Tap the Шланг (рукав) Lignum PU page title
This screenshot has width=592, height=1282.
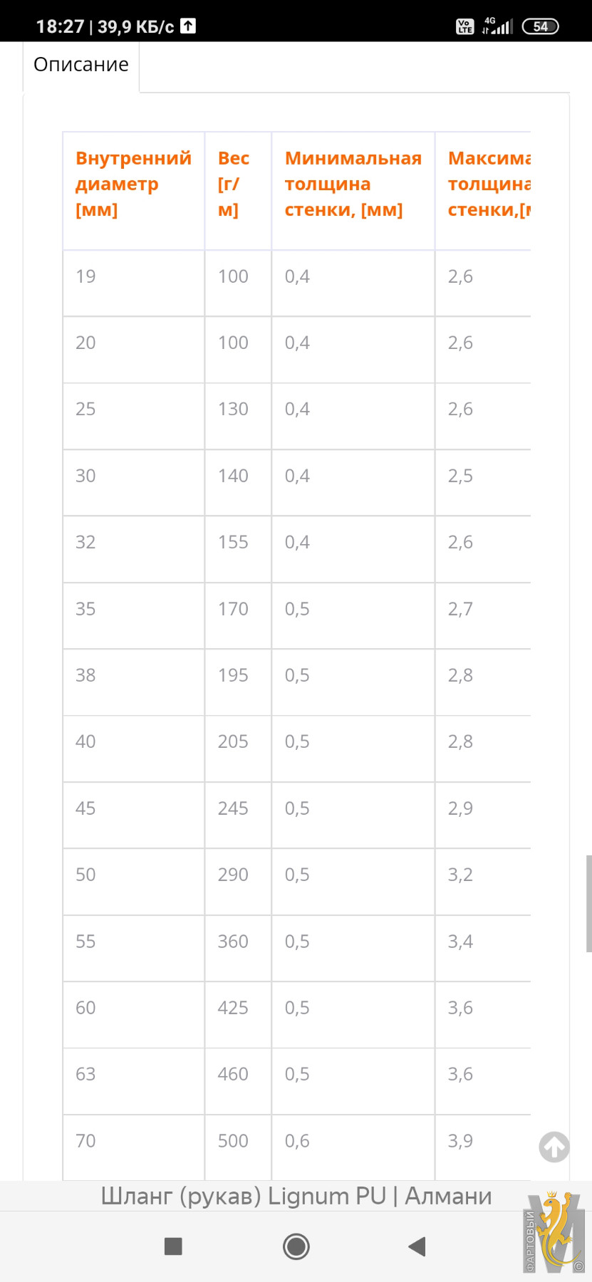pos(296,1196)
